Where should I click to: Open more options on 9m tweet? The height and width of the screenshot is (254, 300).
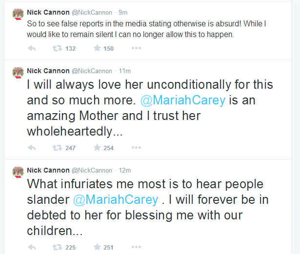click(136, 48)
